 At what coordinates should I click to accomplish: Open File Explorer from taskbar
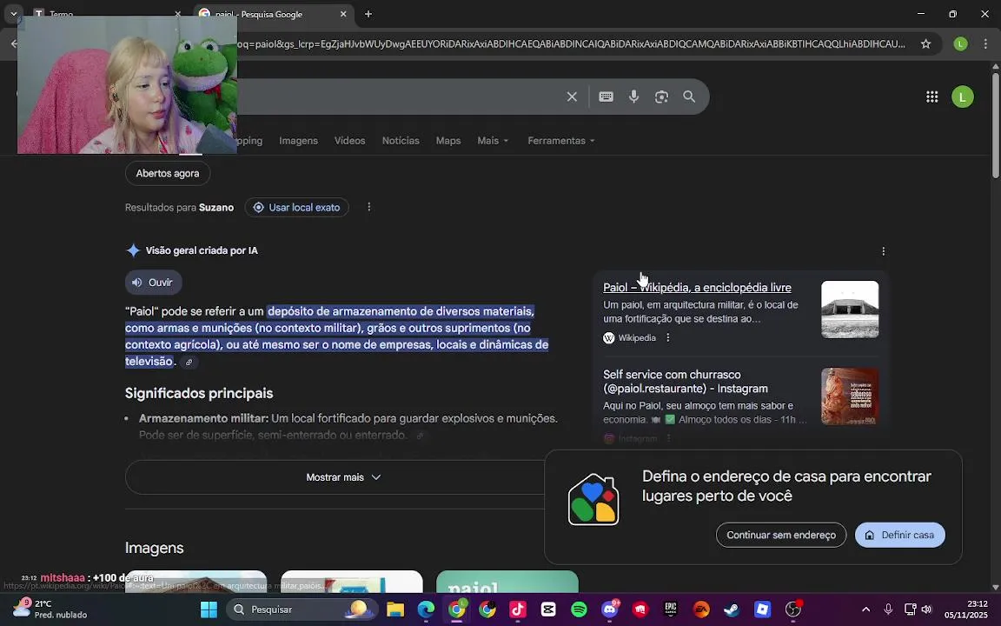click(395, 609)
